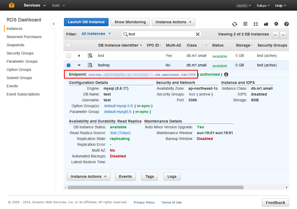Screen dimensions: 297x209
Task: Collapse the left navigation panel
Action: tap(53, 24)
